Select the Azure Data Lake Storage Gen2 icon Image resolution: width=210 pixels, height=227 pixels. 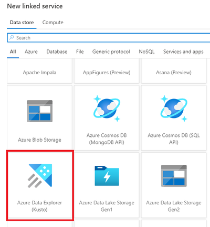tap(174, 176)
